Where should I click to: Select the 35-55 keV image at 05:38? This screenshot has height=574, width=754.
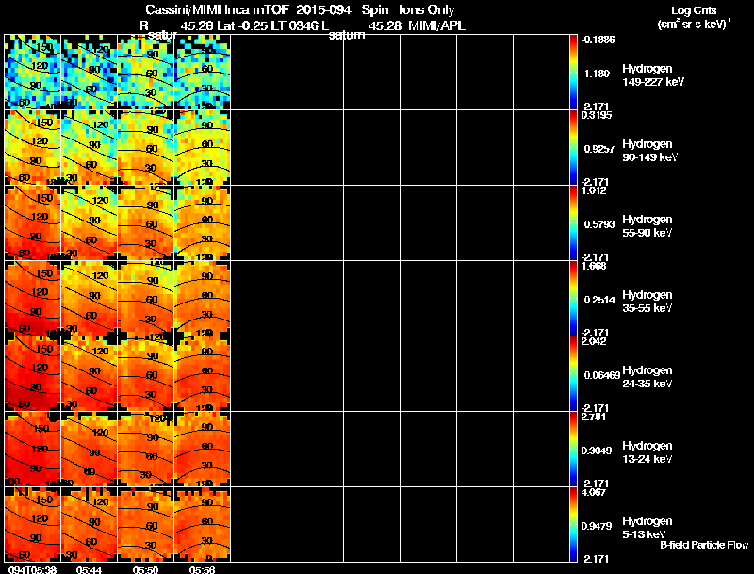tap(33, 299)
